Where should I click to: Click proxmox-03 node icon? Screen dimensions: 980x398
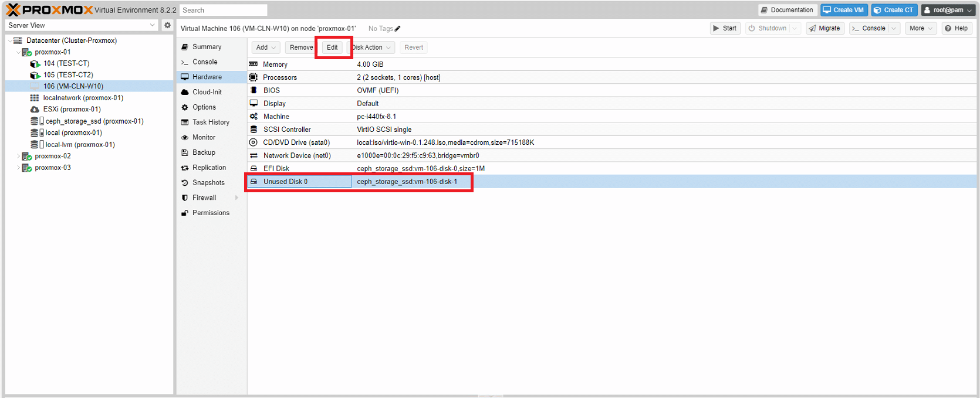click(x=27, y=168)
